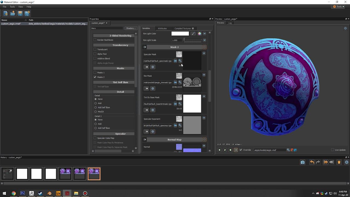Click Mask 2 section orange toggle button
The width and height of the screenshot is (350, 197).
pos(204,47)
